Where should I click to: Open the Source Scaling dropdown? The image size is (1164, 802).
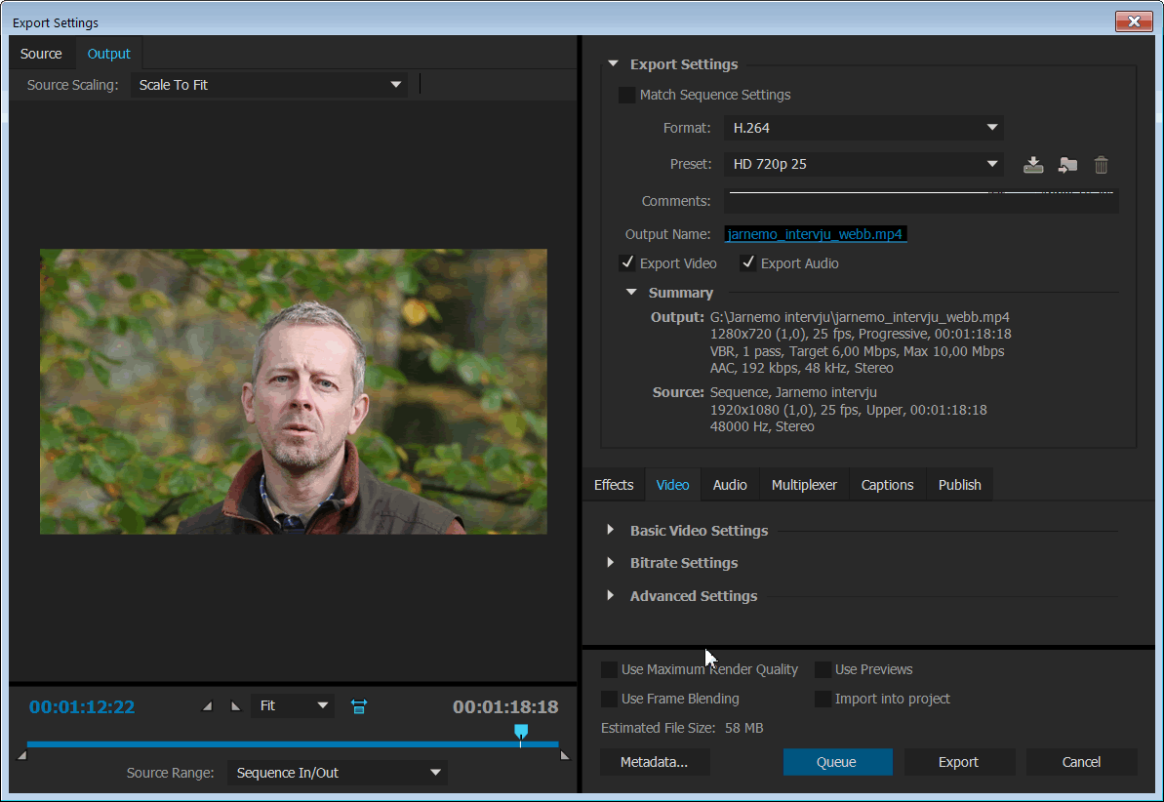pos(269,85)
